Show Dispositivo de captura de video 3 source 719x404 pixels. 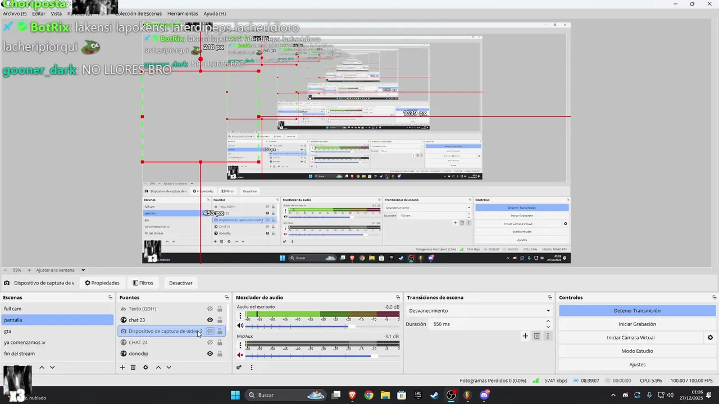click(x=210, y=331)
